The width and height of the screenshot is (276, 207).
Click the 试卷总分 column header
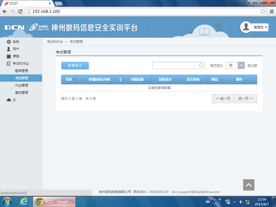(x=165, y=80)
